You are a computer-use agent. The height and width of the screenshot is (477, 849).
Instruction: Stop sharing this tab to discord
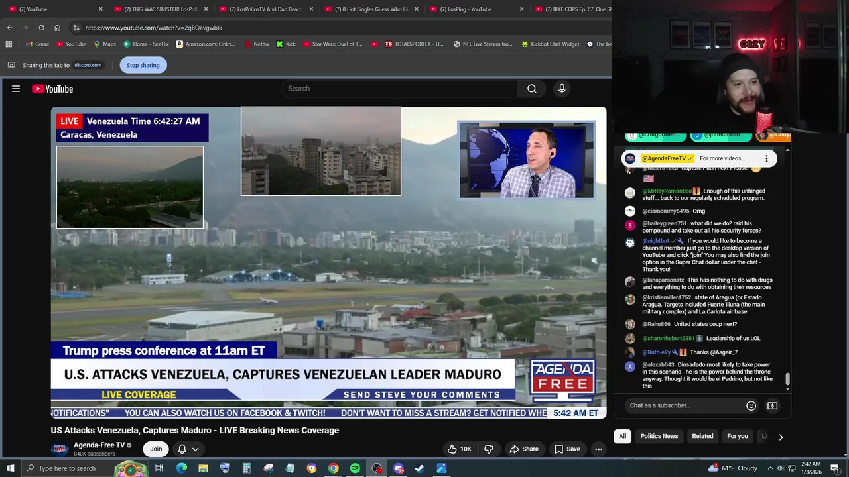[x=143, y=65]
